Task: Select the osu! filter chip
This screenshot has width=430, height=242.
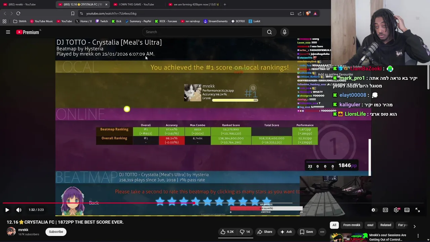Action: coord(370,225)
